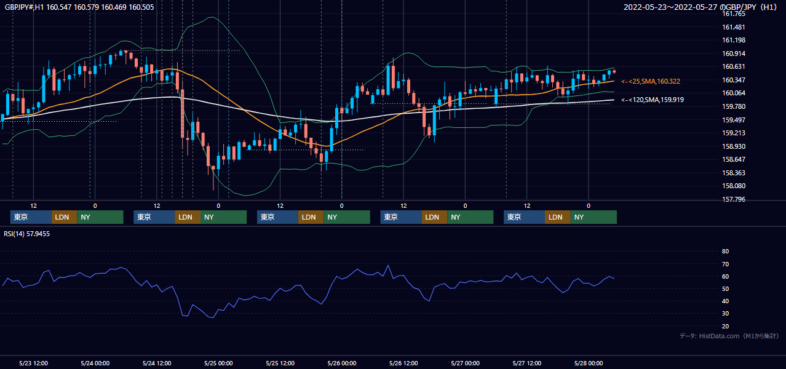The width and height of the screenshot is (786, 369).
Task: Click the RSI 60 level label
Action: pyautogui.click(x=725, y=276)
